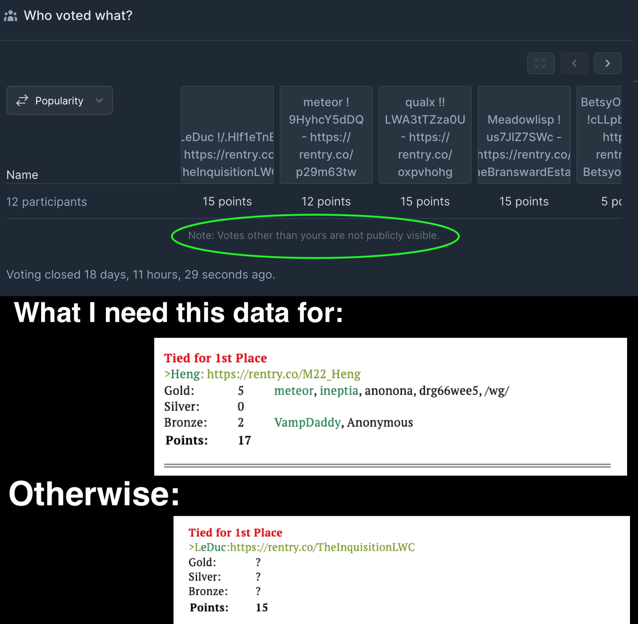Open the rentry.co/M22_Heng link
The height and width of the screenshot is (624, 638).
(x=284, y=374)
